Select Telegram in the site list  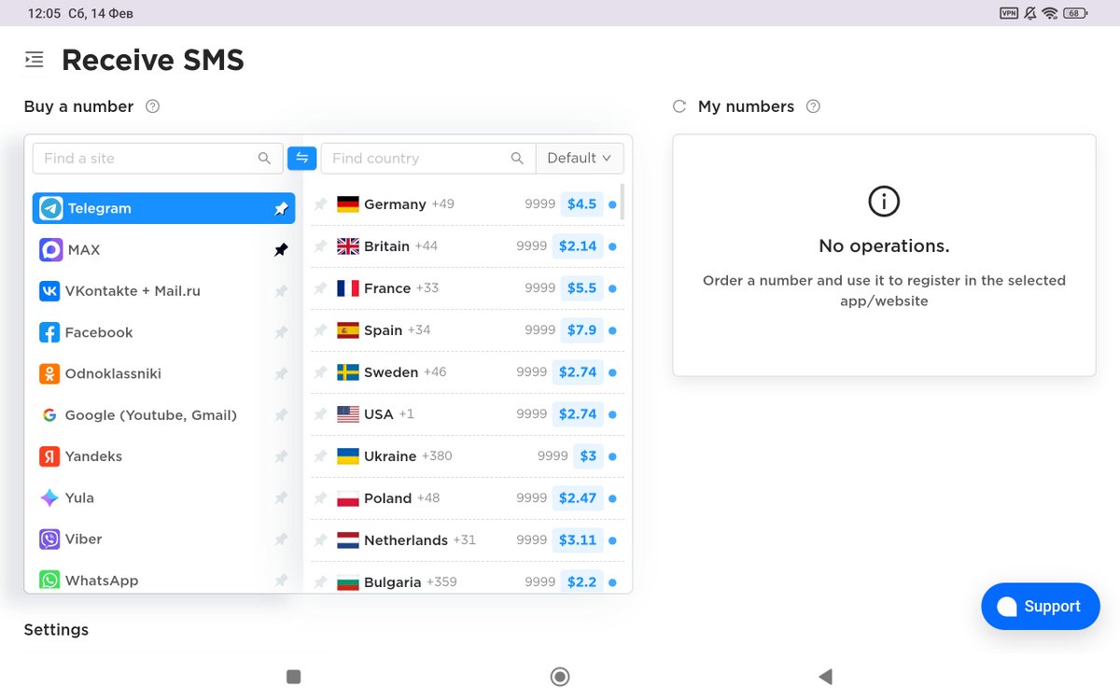point(163,208)
